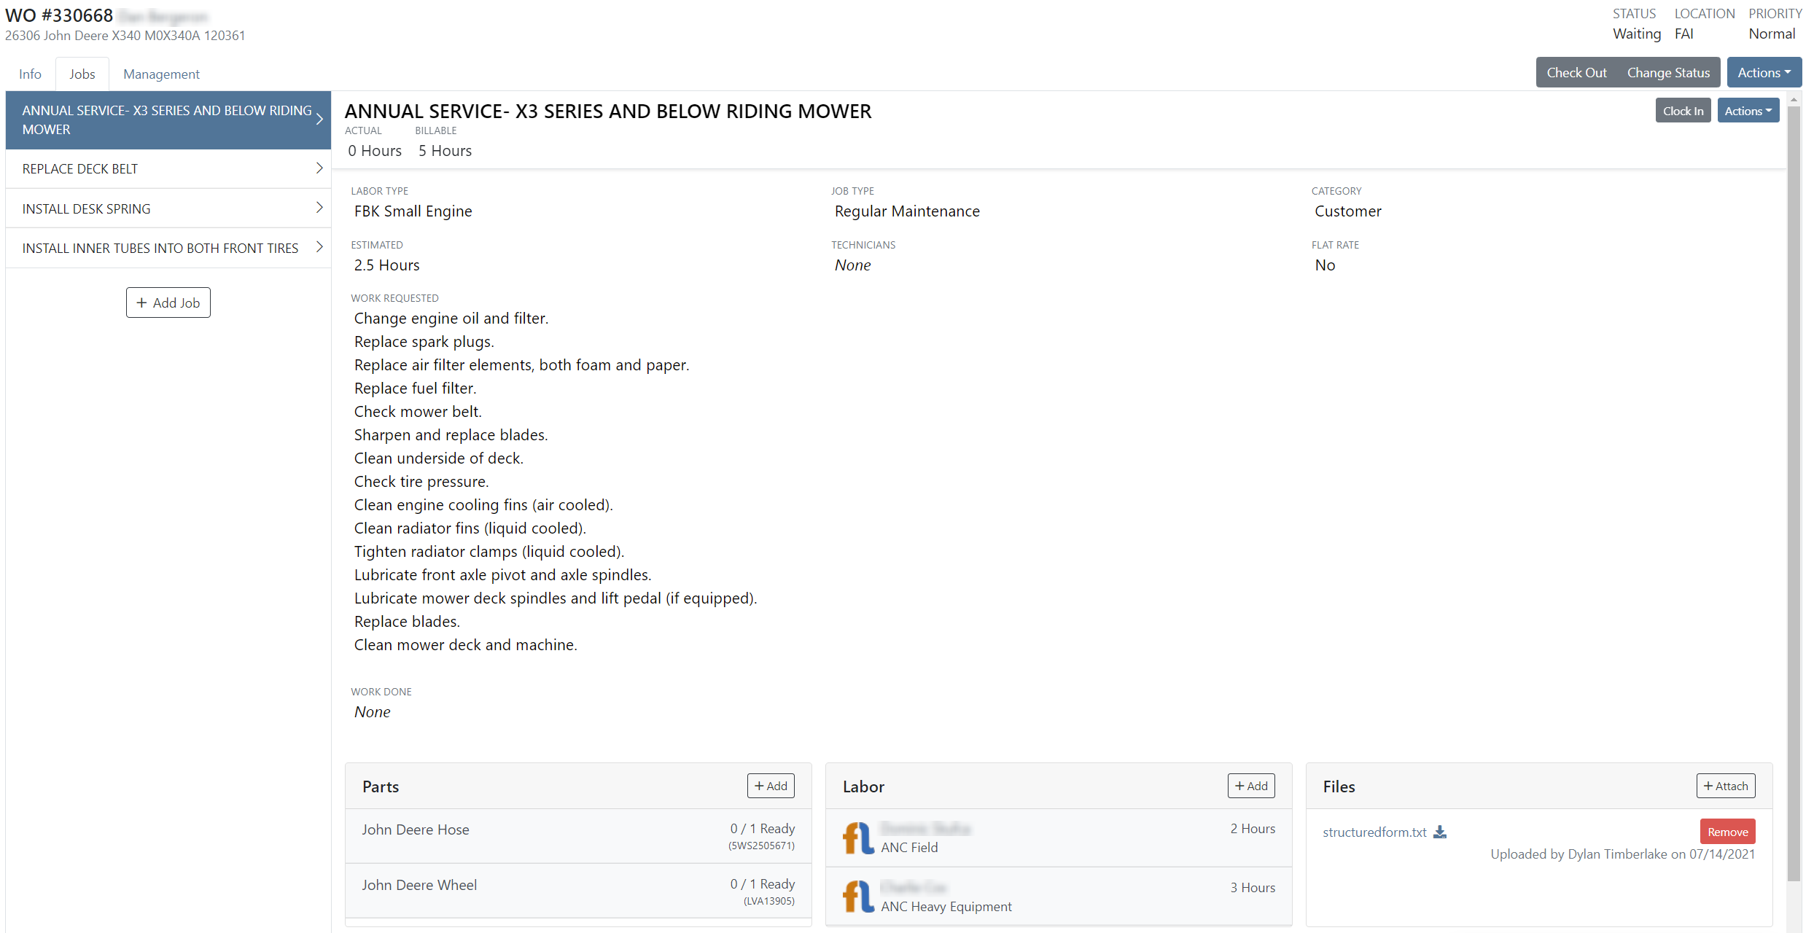Click the 2.5 Hours estimated value

[386, 265]
